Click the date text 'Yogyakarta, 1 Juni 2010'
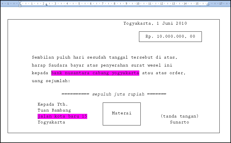 point(155,23)
